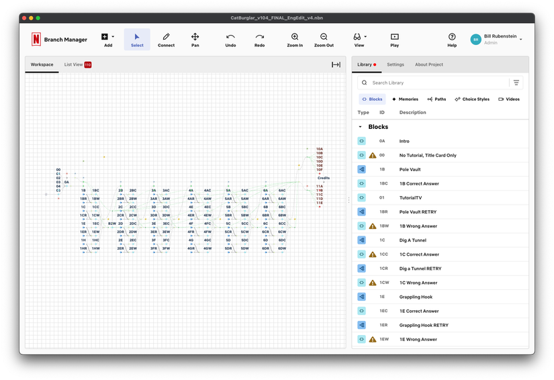Image resolution: width=554 pixels, height=380 pixels.
Task: Open the Help icon
Action: (452, 37)
